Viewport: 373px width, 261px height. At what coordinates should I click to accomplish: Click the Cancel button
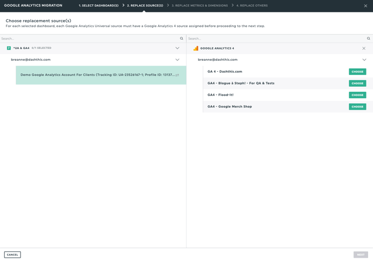pyautogui.click(x=12, y=254)
